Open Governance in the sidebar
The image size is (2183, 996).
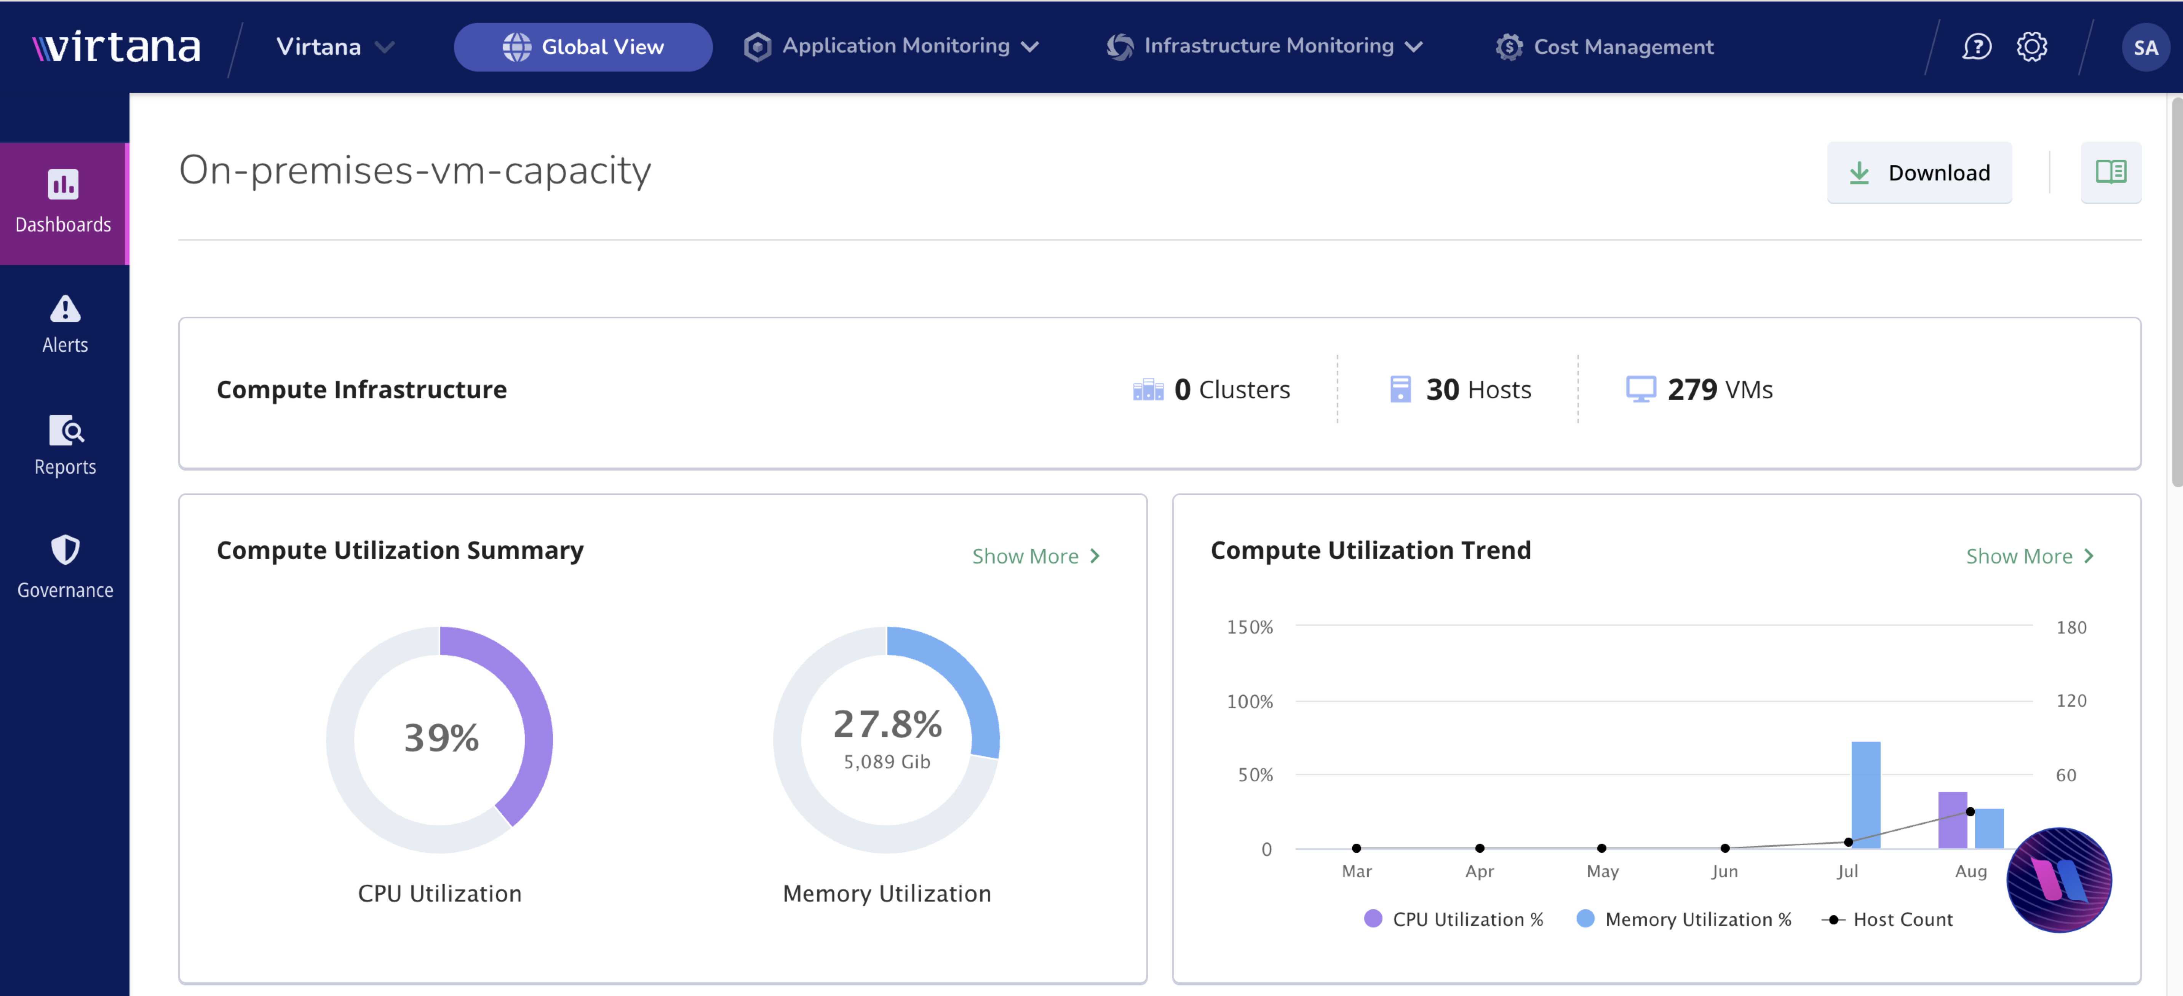pyautogui.click(x=64, y=567)
